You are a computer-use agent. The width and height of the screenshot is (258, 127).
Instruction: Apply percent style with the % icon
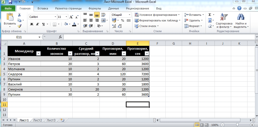coord(122,20)
